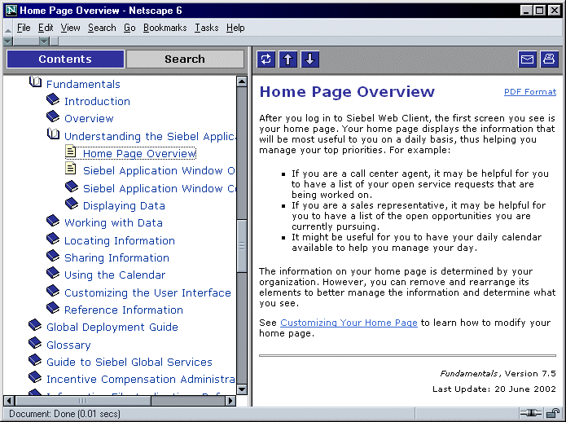Click the book icon beside Overview
This screenshot has width=566, height=422.
click(53, 116)
